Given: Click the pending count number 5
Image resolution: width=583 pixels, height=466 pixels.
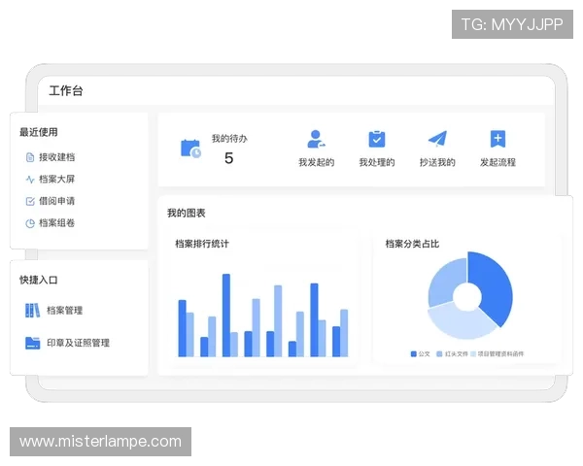Looking at the screenshot, I should click(x=228, y=158).
